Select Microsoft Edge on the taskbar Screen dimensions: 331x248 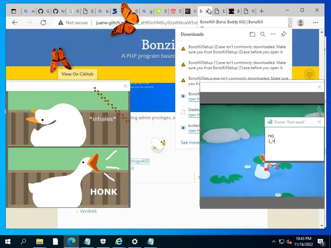tap(71, 242)
